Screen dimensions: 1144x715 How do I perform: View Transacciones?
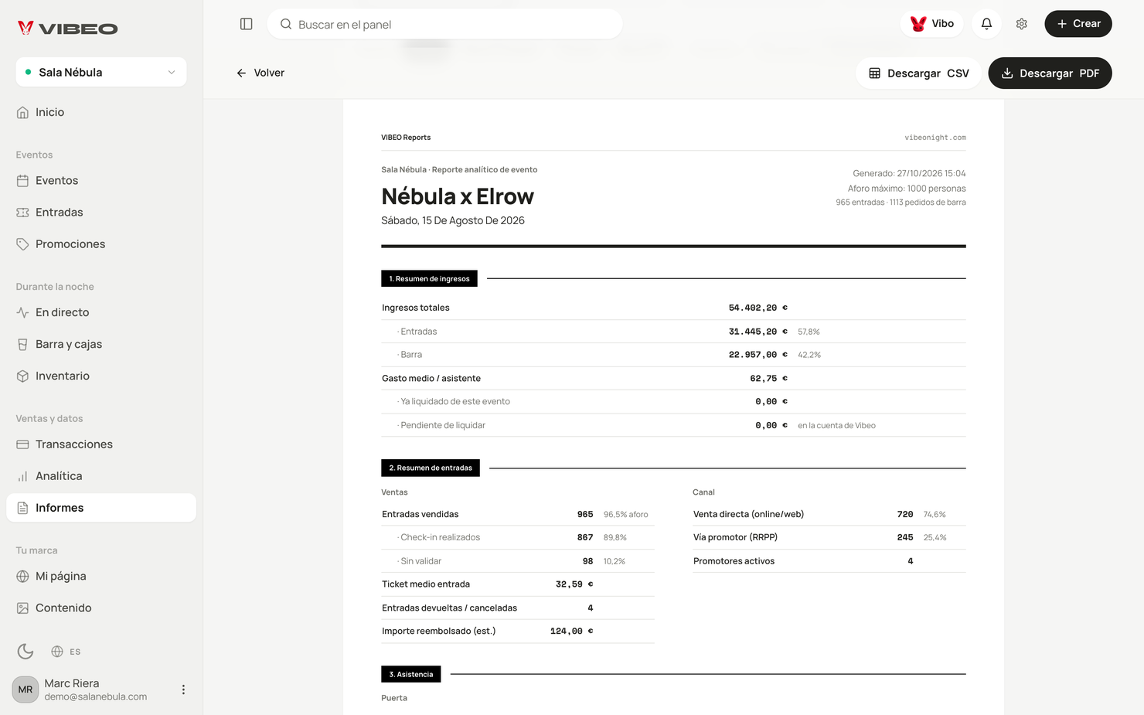pyautogui.click(x=101, y=444)
